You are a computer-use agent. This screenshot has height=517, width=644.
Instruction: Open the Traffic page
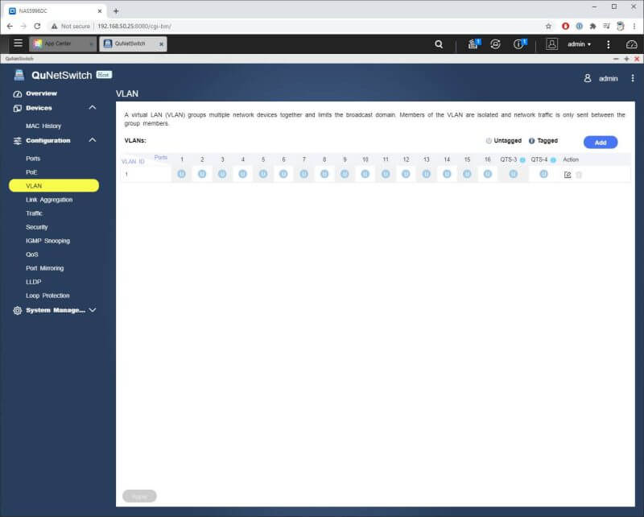pyautogui.click(x=34, y=213)
